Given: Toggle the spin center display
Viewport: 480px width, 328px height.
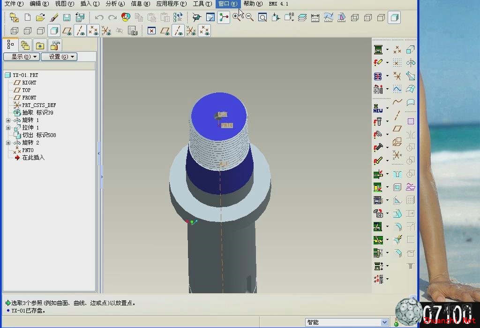Looking at the screenshot, I should (224, 17).
